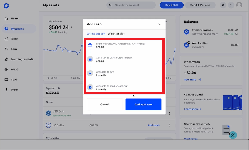The image size is (249, 150).
Task: Click the $89.25 US Dollar balance
Action: pyautogui.click(x=94, y=125)
